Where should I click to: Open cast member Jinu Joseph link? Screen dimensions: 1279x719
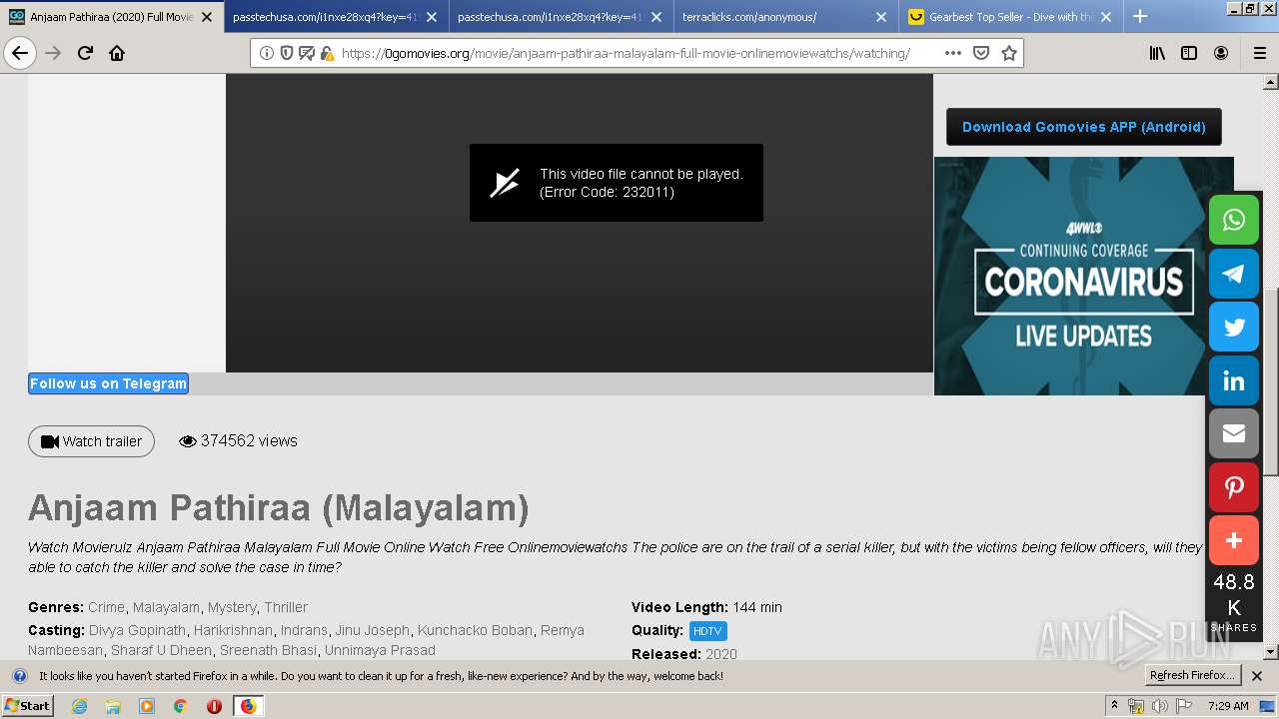373,630
